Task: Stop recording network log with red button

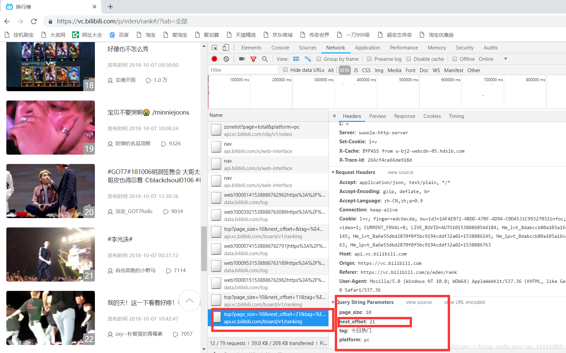Action: [215, 59]
